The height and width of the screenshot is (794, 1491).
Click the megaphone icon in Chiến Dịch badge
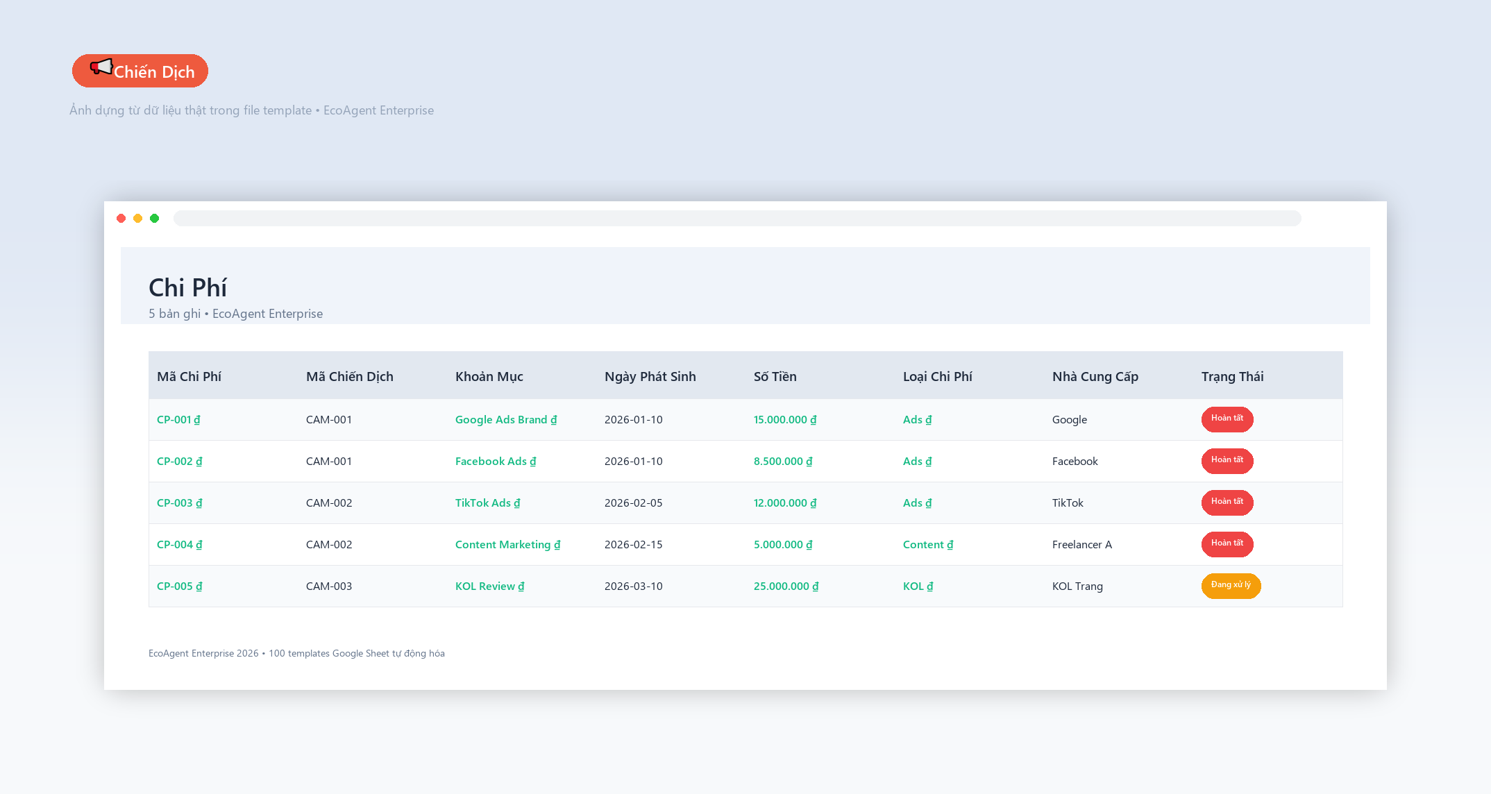pos(101,67)
